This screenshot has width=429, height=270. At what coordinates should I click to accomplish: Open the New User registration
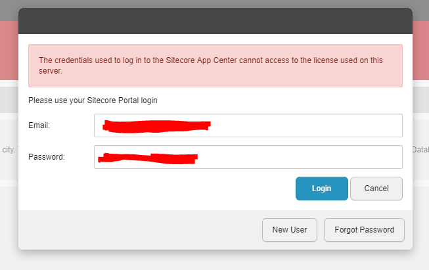click(x=290, y=230)
